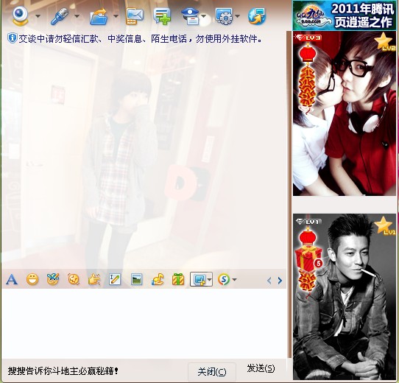Click the 发送(S) send button
Image resolution: width=399 pixels, height=383 pixels.
click(x=261, y=368)
